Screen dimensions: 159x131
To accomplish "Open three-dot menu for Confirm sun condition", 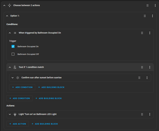I will tap(147, 78).
